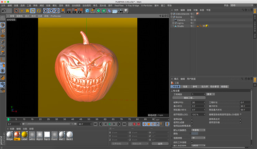Select the Studio object row
The image size is (257, 149).
(x=180, y=26)
